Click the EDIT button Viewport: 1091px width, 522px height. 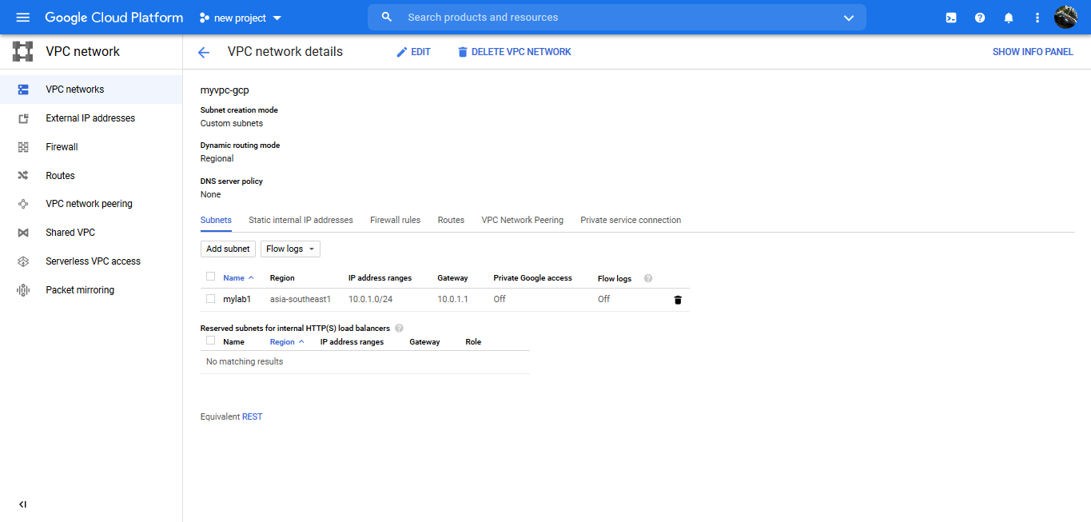click(413, 52)
